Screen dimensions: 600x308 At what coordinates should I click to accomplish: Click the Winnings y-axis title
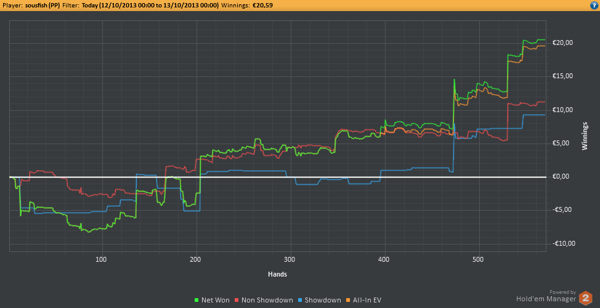click(585, 136)
